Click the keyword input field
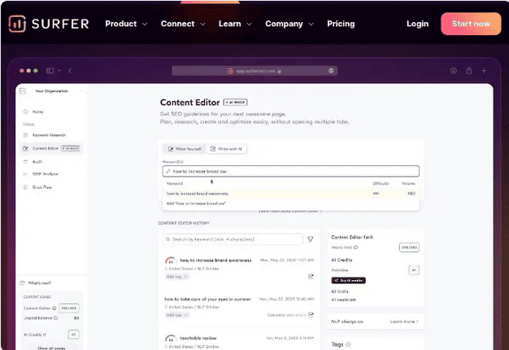The width and height of the screenshot is (509, 350). pos(290,171)
